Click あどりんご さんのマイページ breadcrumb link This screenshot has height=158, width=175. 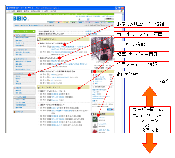point(32,25)
